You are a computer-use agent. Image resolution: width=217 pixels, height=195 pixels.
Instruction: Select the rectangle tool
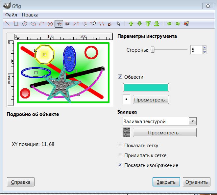(x=16, y=24)
